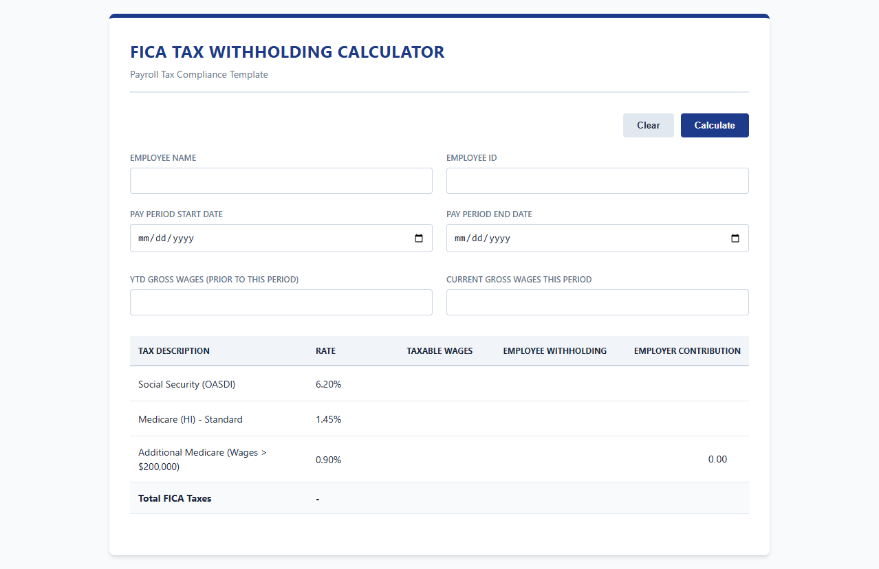879x569 pixels.
Task: Select the Social Security (OASDI) row label
Action: coord(187,384)
